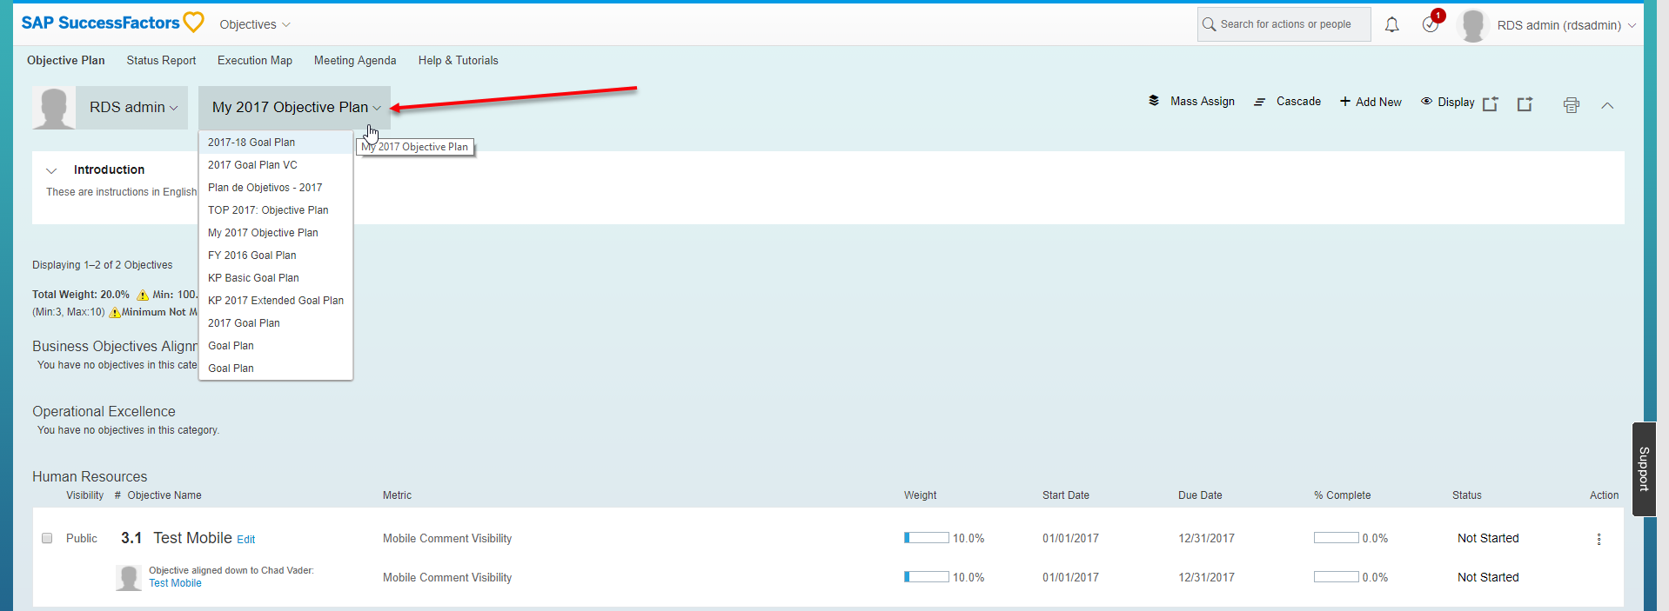This screenshot has height=611, width=1669.
Task: Click the print icon
Action: click(x=1571, y=105)
